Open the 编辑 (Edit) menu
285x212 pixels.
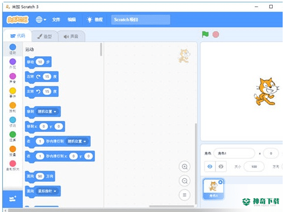click(72, 20)
